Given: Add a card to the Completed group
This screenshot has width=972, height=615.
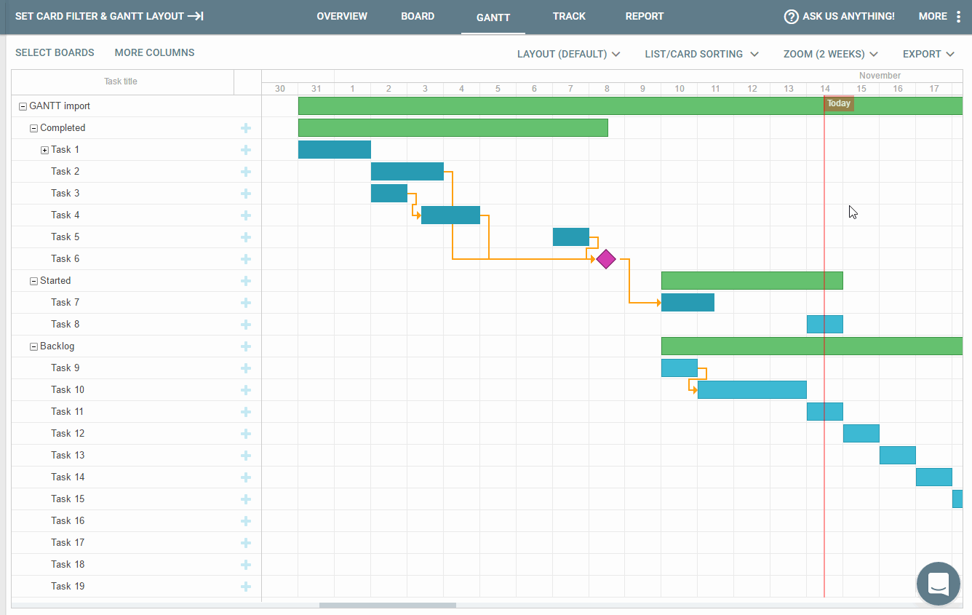Looking at the screenshot, I should [247, 127].
